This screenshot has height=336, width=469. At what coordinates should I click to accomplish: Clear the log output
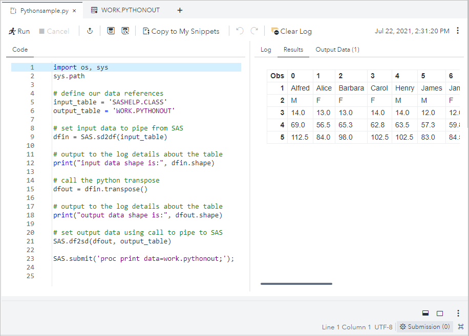(x=291, y=31)
